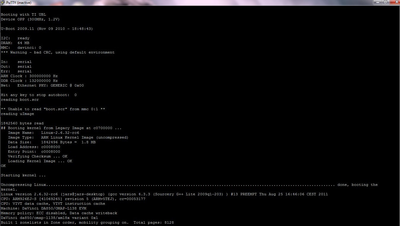Click the 'reading uImage' line
400x226 pixels.
click(x=17, y=114)
